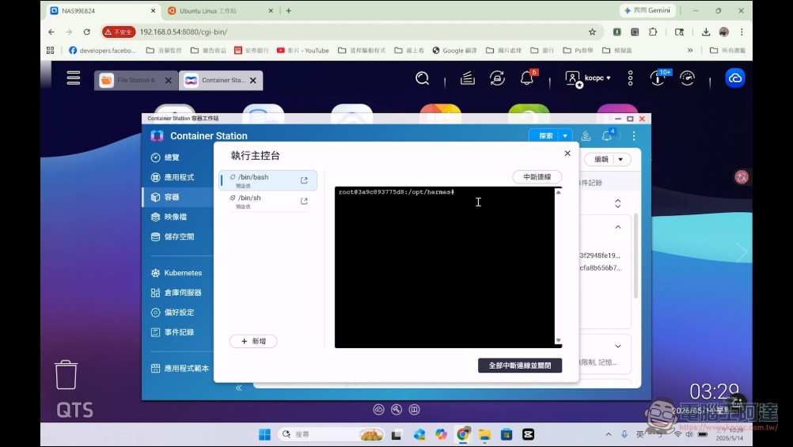Viewport: 793px width, 447px height.
Task: Collapse the sidebar with double chevron
Action: tap(239, 388)
